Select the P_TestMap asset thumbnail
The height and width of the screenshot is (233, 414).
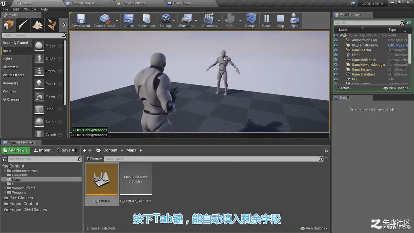(102, 179)
